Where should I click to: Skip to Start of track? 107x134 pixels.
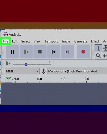click(x=54, y=52)
